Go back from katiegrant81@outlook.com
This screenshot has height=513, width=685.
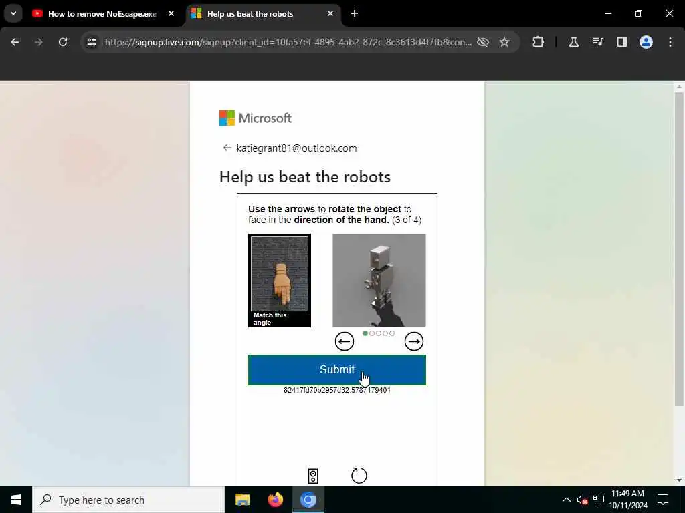pos(227,148)
